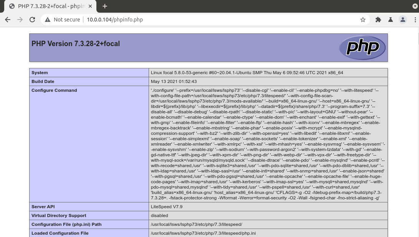Open the user profile avatar
Image resolution: width=419 pixels, height=237 pixels.
point(402,20)
